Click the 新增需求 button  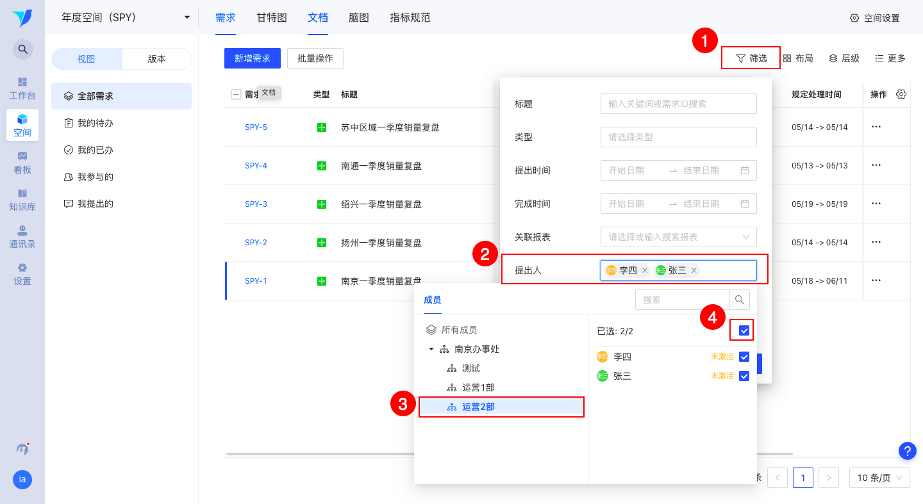pyautogui.click(x=253, y=58)
